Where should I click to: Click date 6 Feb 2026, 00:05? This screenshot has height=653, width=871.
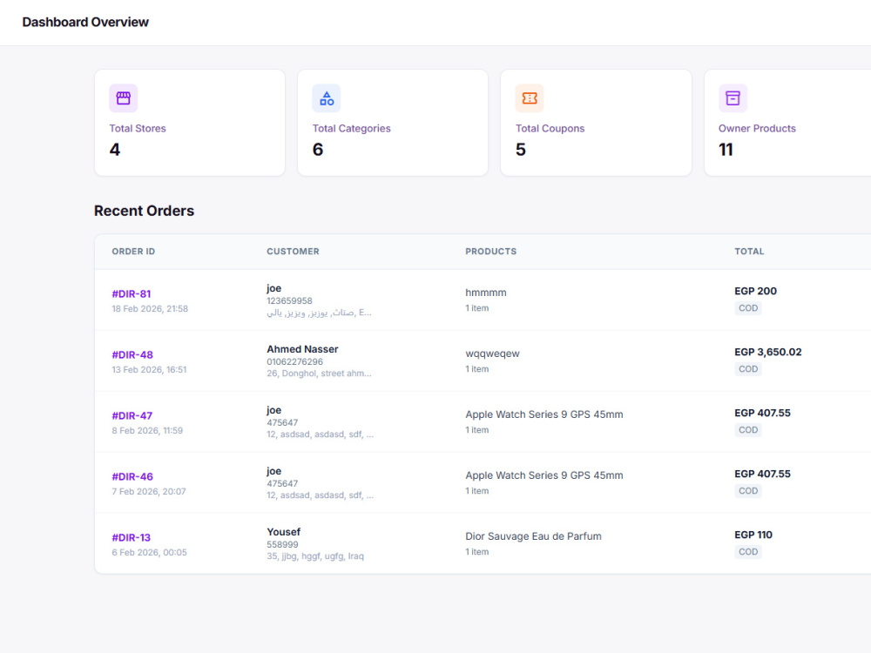[x=149, y=553]
